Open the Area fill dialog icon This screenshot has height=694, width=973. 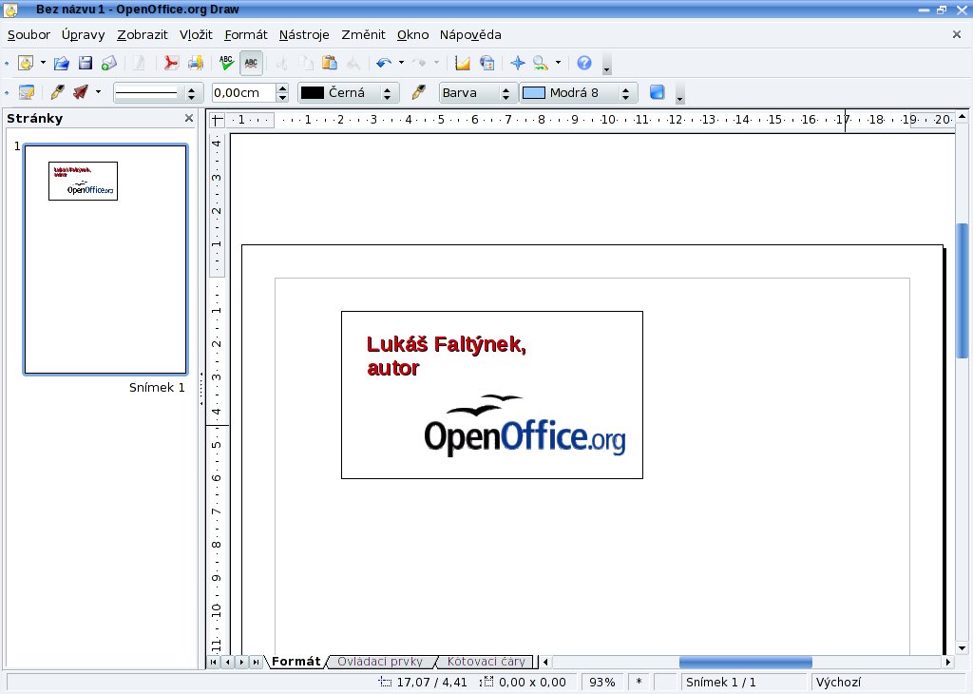click(419, 92)
